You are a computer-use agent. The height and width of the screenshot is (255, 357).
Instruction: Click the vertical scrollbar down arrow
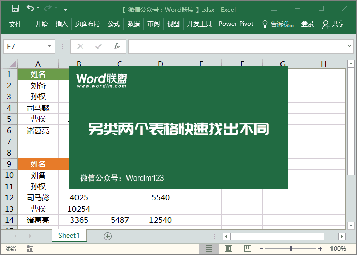pos(351,225)
